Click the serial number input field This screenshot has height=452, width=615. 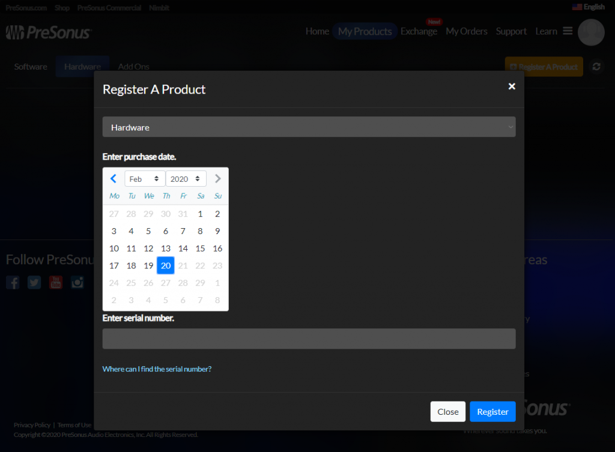tap(309, 339)
